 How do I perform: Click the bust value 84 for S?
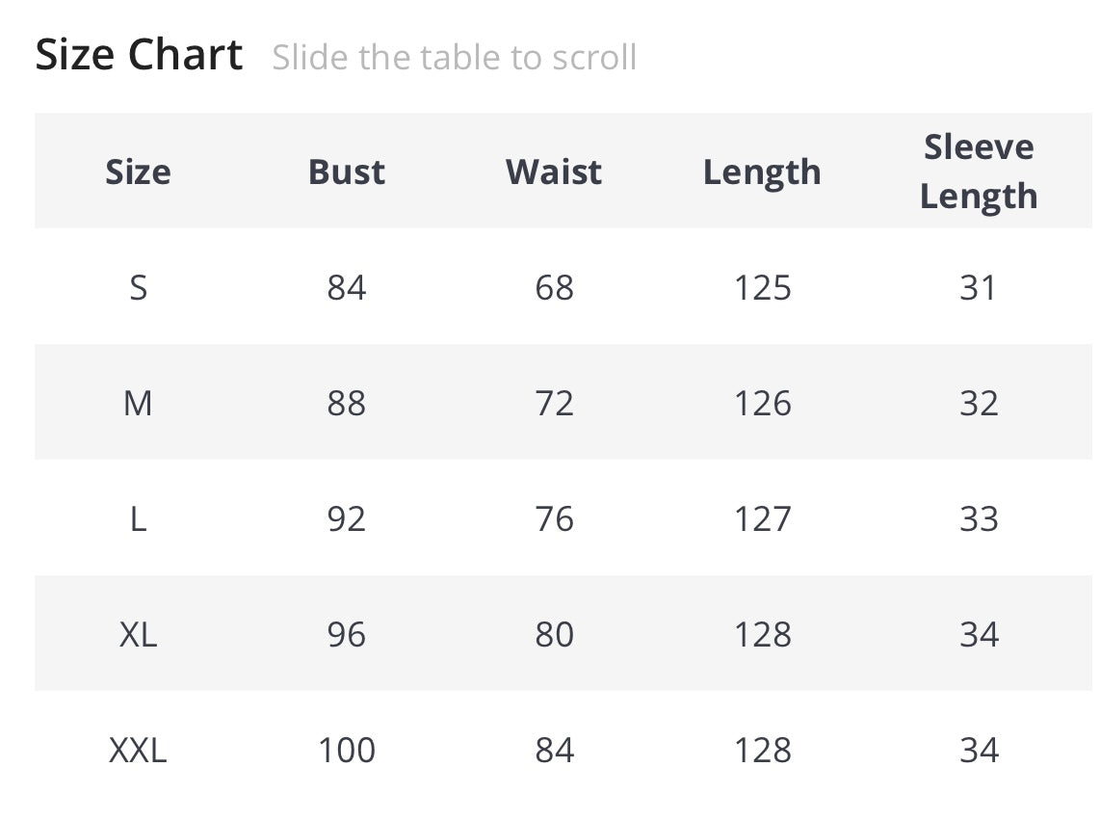347,287
